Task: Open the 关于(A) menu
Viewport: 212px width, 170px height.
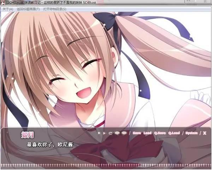Action: point(8,9)
